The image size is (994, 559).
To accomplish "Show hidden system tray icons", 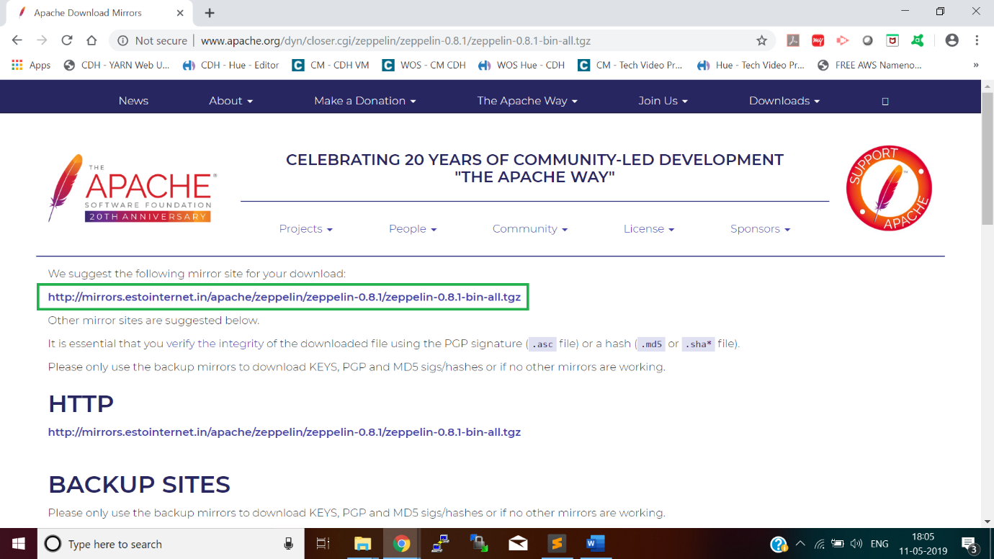I will click(x=800, y=544).
